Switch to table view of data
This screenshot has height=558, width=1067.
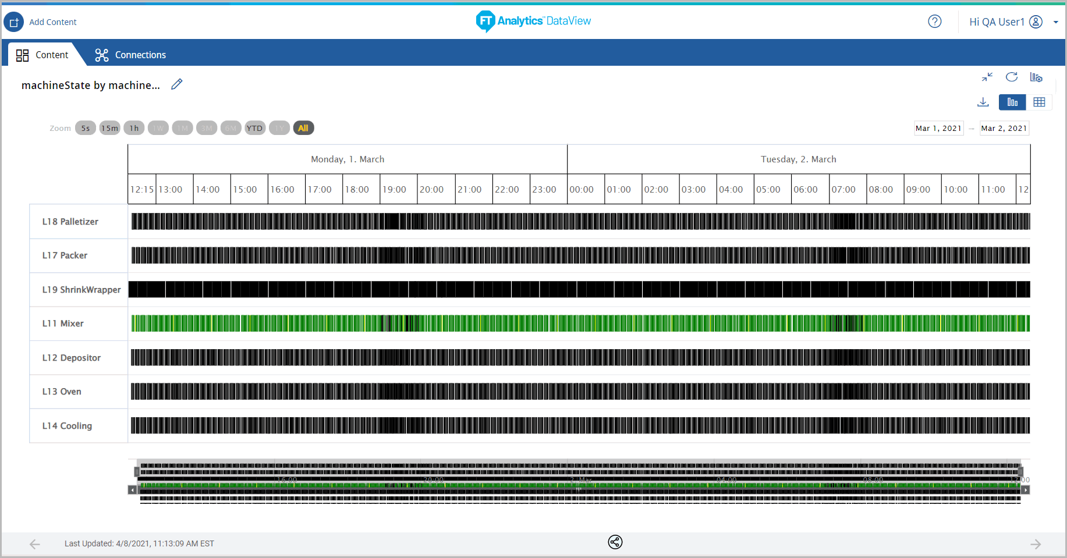[1040, 102]
